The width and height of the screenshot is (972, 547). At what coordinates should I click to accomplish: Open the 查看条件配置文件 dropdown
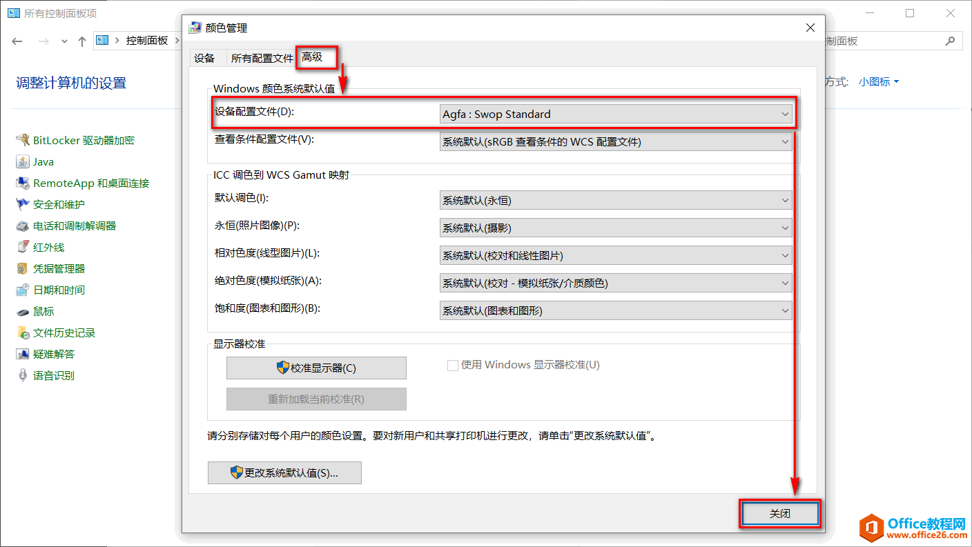[616, 142]
